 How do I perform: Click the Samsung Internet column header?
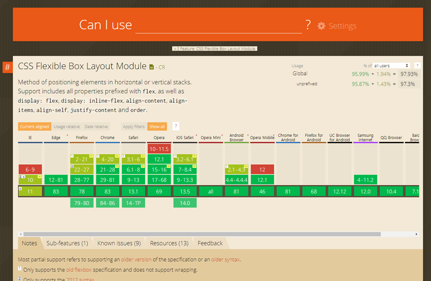(x=365, y=138)
